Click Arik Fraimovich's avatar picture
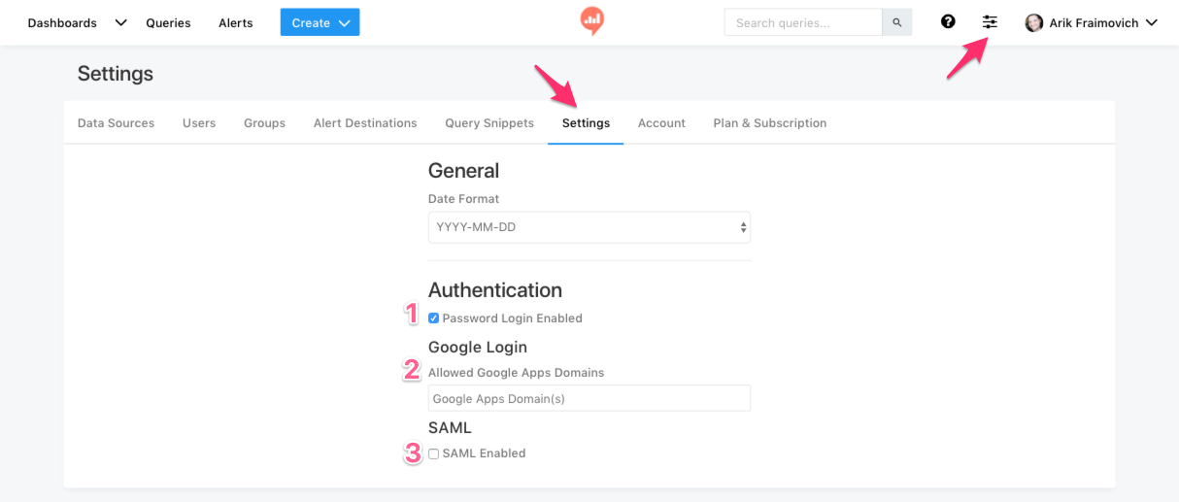 tap(1034, 22)
